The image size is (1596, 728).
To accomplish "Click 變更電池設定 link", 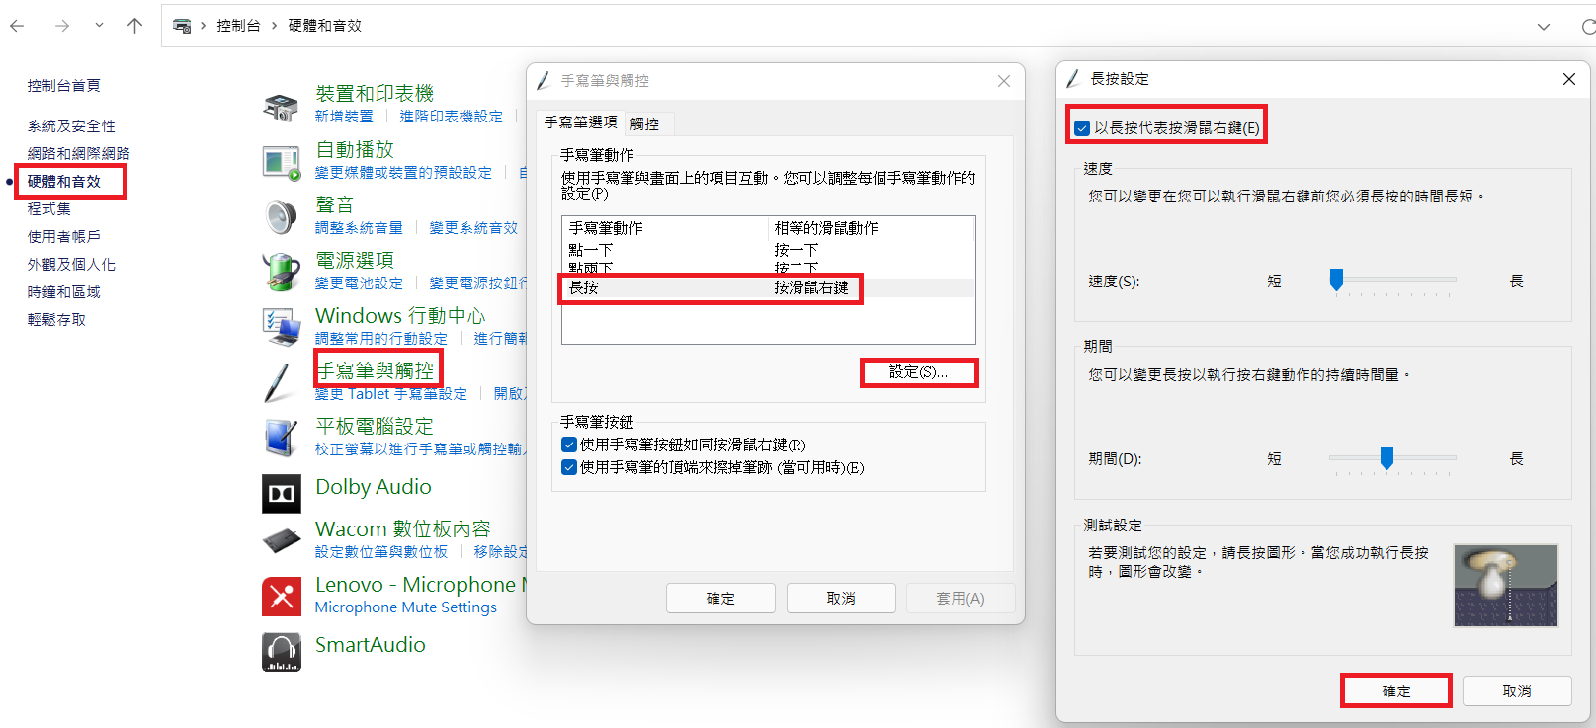I will point(359,283).
